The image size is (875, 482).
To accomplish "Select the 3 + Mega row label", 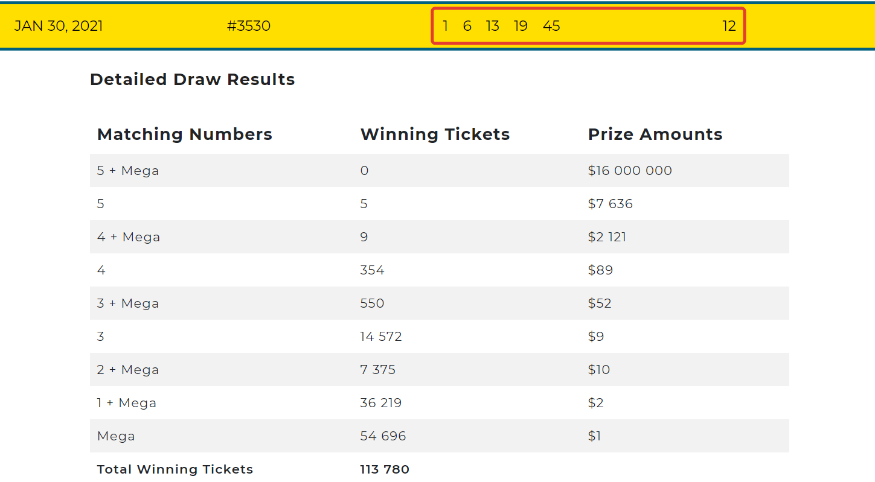I will pyautogui.click(x=128, y=303).
